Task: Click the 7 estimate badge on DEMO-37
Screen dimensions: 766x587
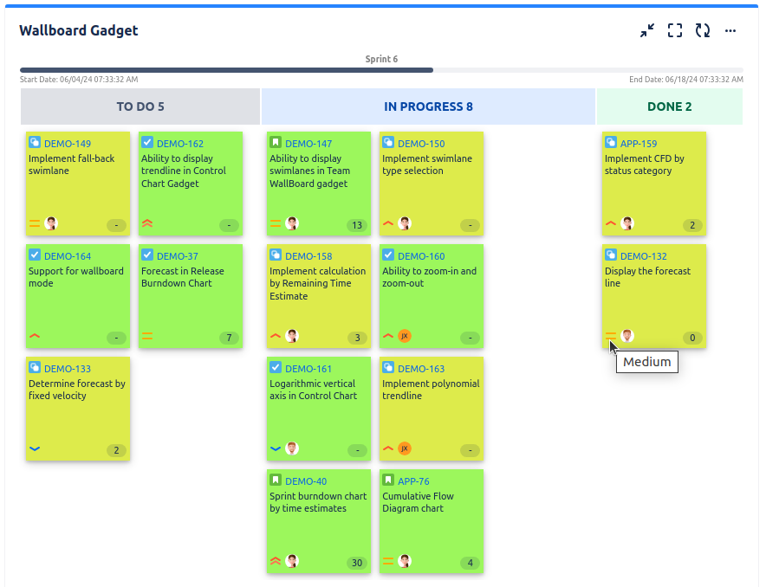Action: pos(229,338)
